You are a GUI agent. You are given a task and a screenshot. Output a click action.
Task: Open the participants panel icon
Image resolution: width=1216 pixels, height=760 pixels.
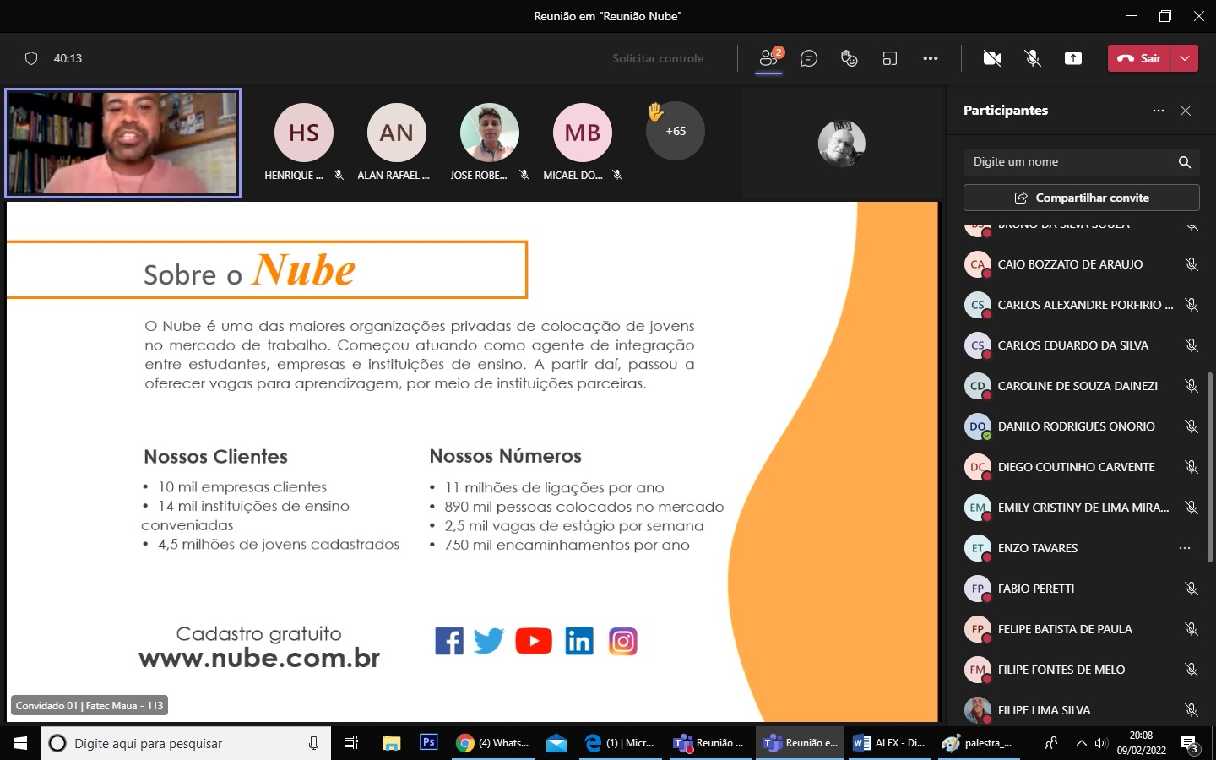tap(768, 58)
